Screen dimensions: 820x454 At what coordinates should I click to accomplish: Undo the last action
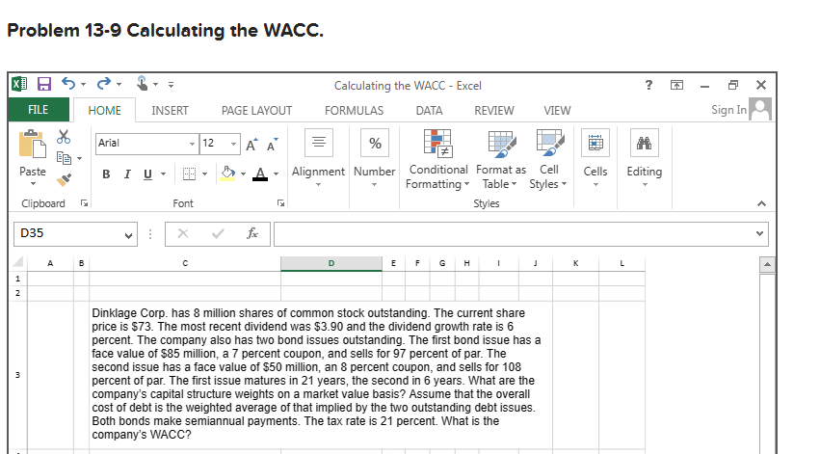click(x=68, y=83)
